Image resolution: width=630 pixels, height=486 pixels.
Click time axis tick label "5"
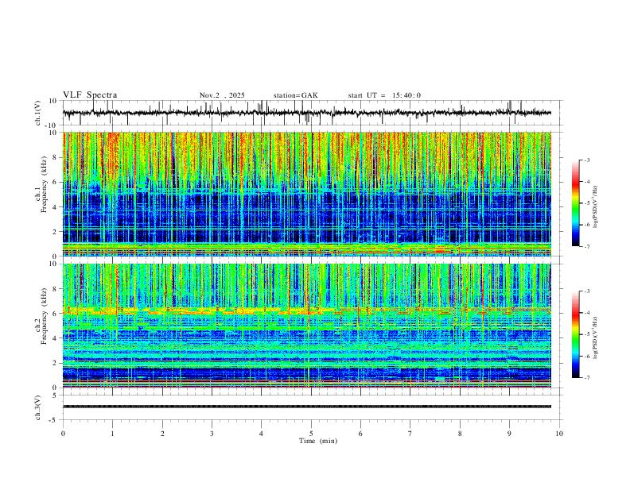pos(311,434)
